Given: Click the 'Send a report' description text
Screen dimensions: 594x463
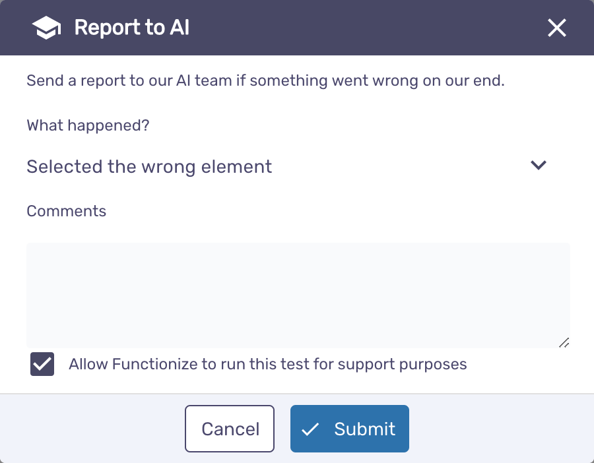Looking at the screenshot, I should click(265, 80).
